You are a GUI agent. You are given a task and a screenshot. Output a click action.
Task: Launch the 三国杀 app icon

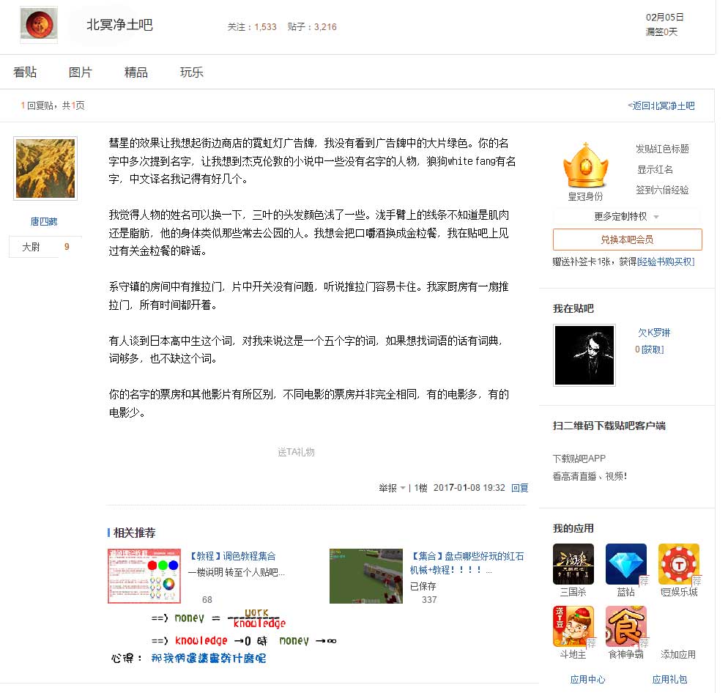tap(573, 564)
